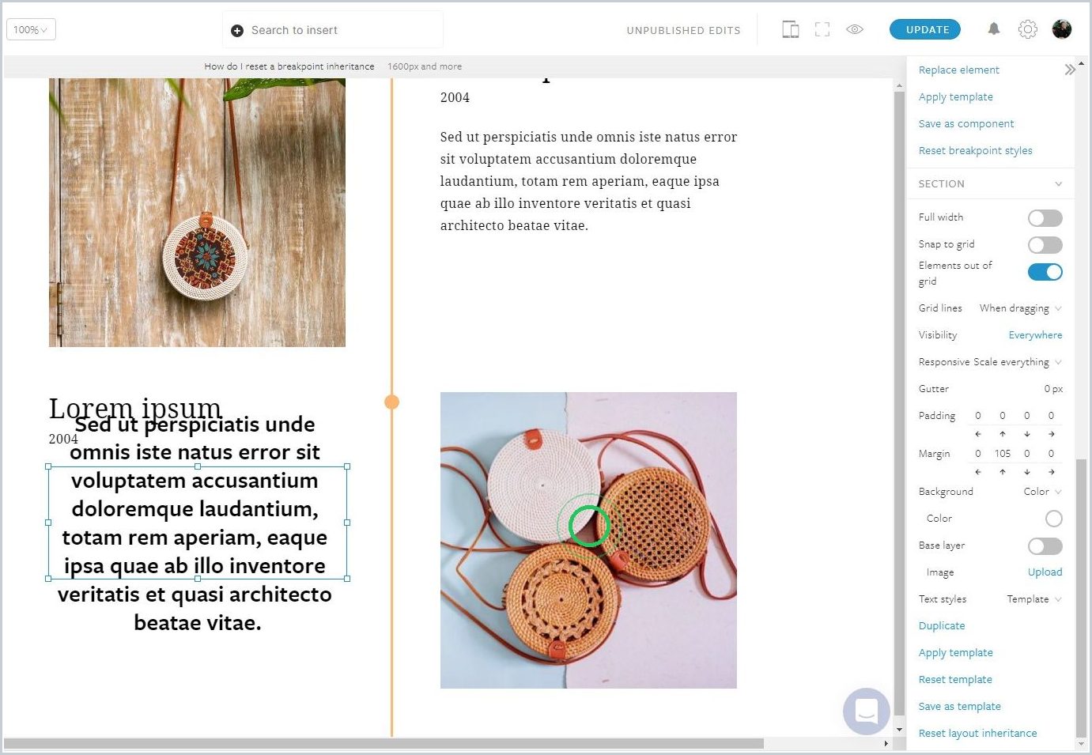
Task: Click Reset breakpoint styles
Action: tap(975, 150)
